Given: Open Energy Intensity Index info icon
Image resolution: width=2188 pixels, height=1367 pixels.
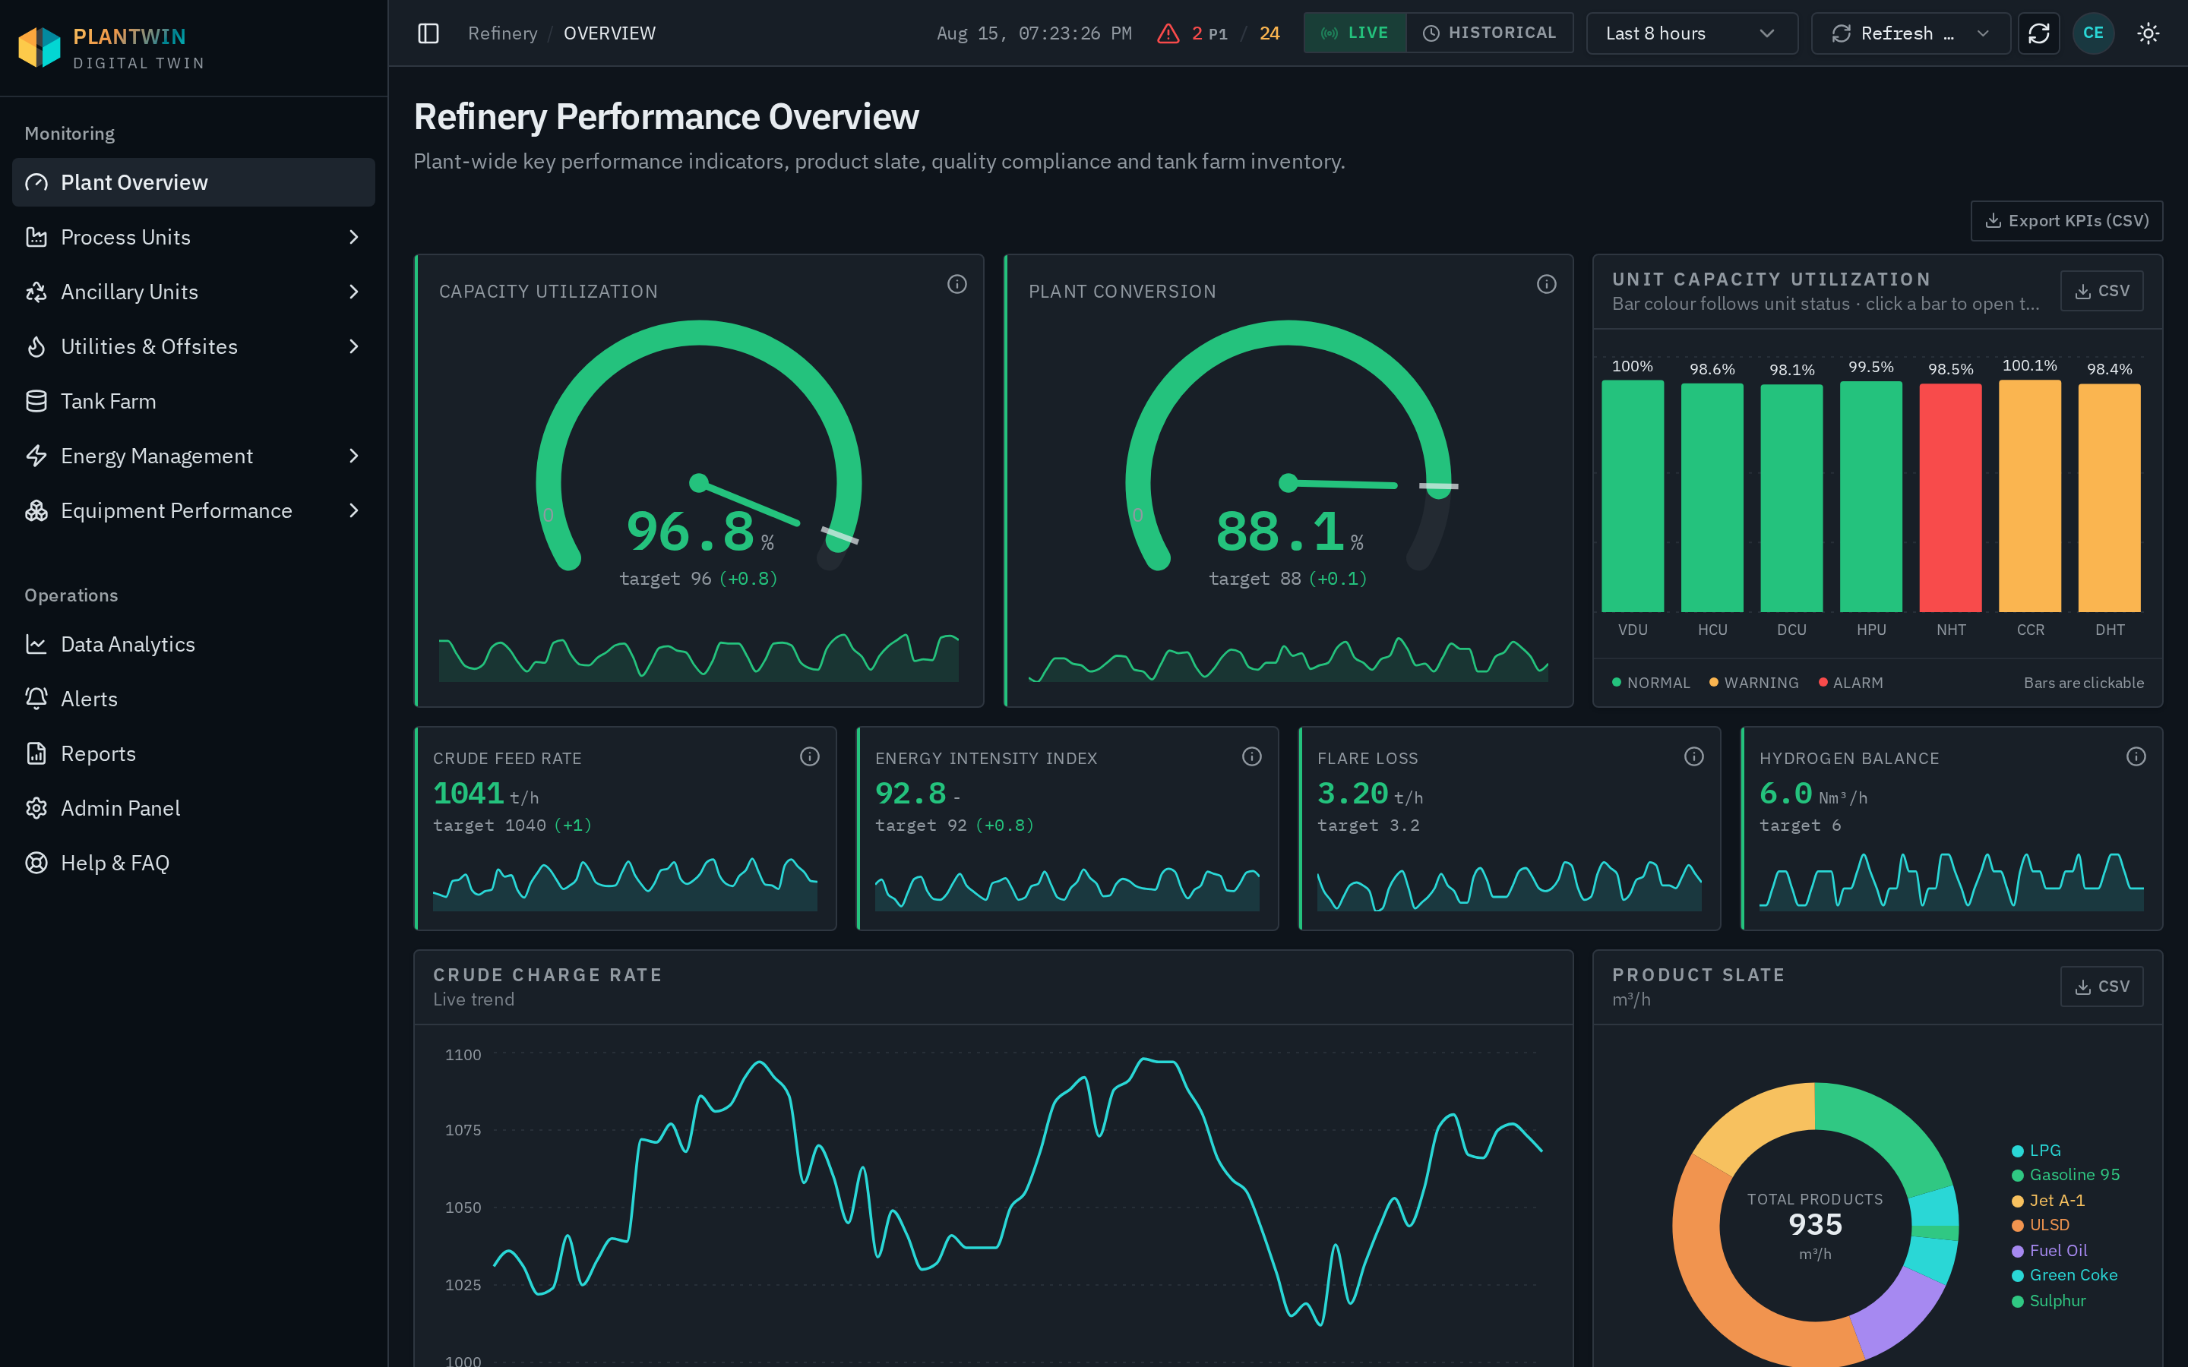Looking at the screenshot, I should pyautogui.click(x=1251, y=756).
